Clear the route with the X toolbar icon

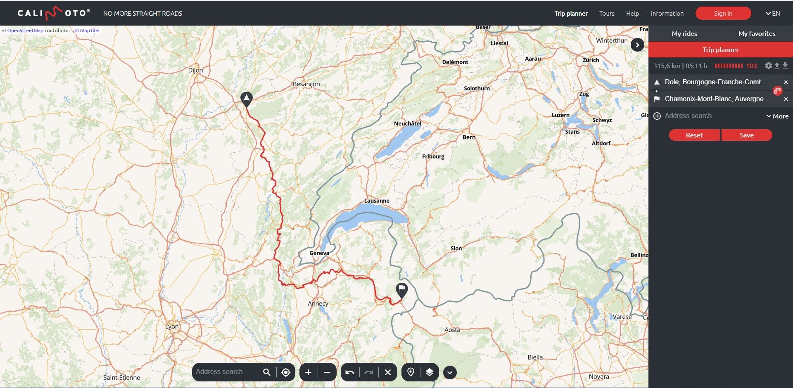[x=388, y=372]
